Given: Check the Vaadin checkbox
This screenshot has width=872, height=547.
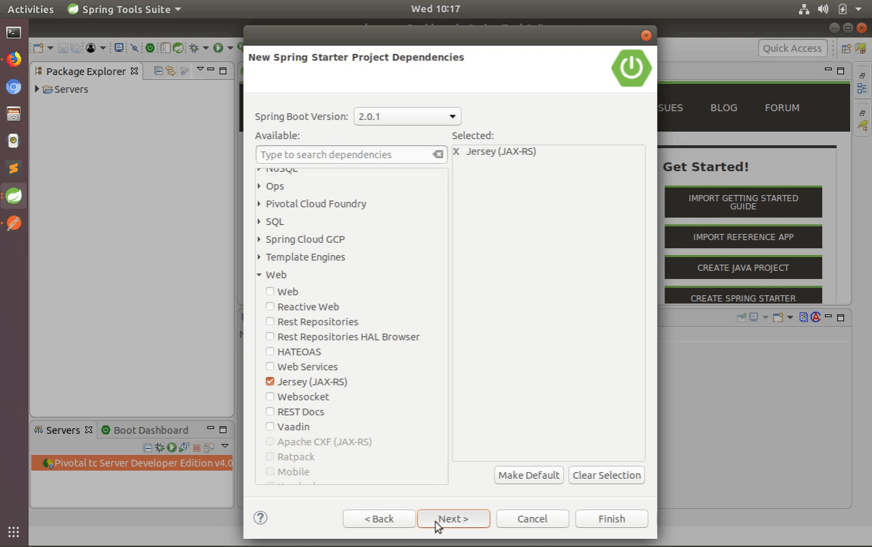Looking at the screenshot, I should [x=270, y=426].
